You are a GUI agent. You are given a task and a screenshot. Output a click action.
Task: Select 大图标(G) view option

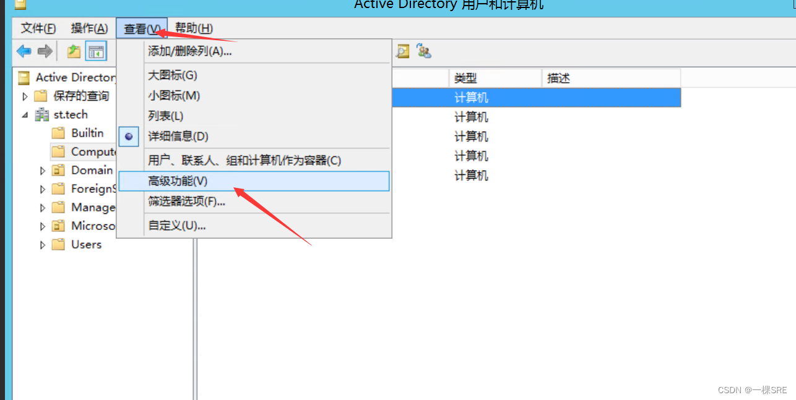254,75
